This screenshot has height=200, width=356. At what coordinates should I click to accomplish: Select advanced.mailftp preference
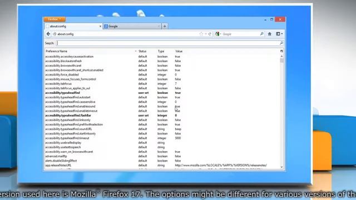coord(162,156)
